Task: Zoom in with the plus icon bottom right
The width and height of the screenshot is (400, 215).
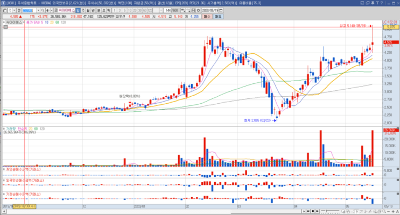Action: tap(393, 211)
